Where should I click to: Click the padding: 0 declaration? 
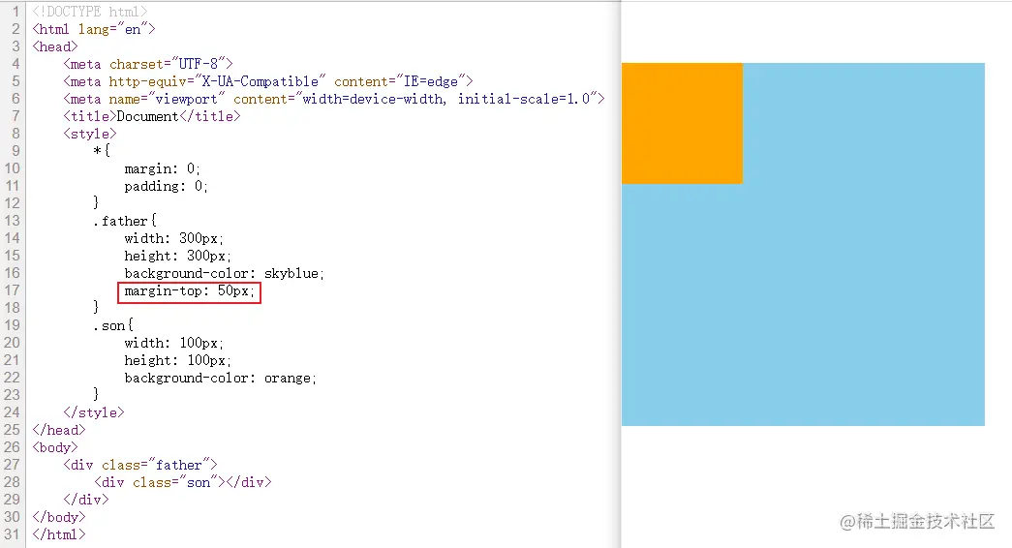click(166, 186)
